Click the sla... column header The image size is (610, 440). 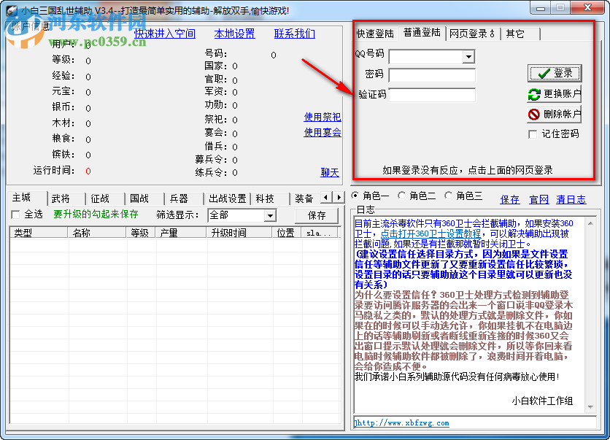click(319, 233)
